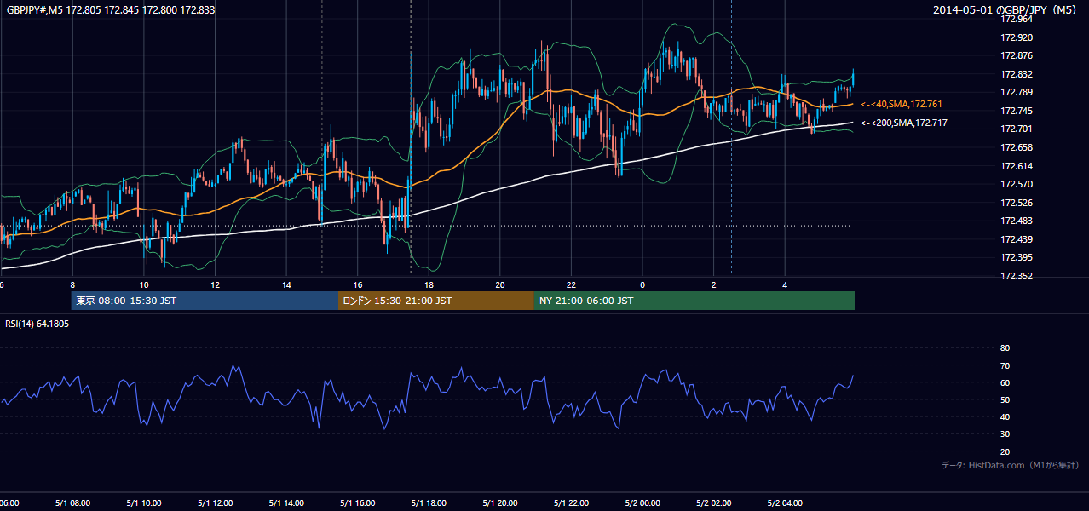Click the データ: HistData.com source credit
Screen dimensions: 1089x511
click(x=1011, y=465)
